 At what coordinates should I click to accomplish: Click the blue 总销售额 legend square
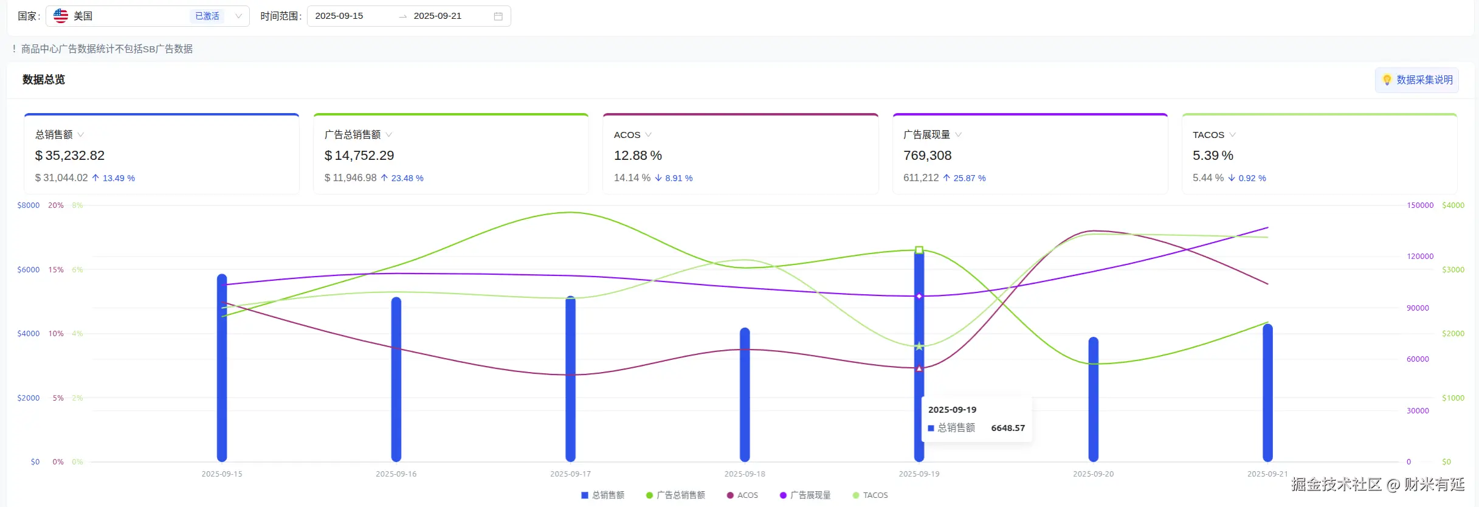585,495
